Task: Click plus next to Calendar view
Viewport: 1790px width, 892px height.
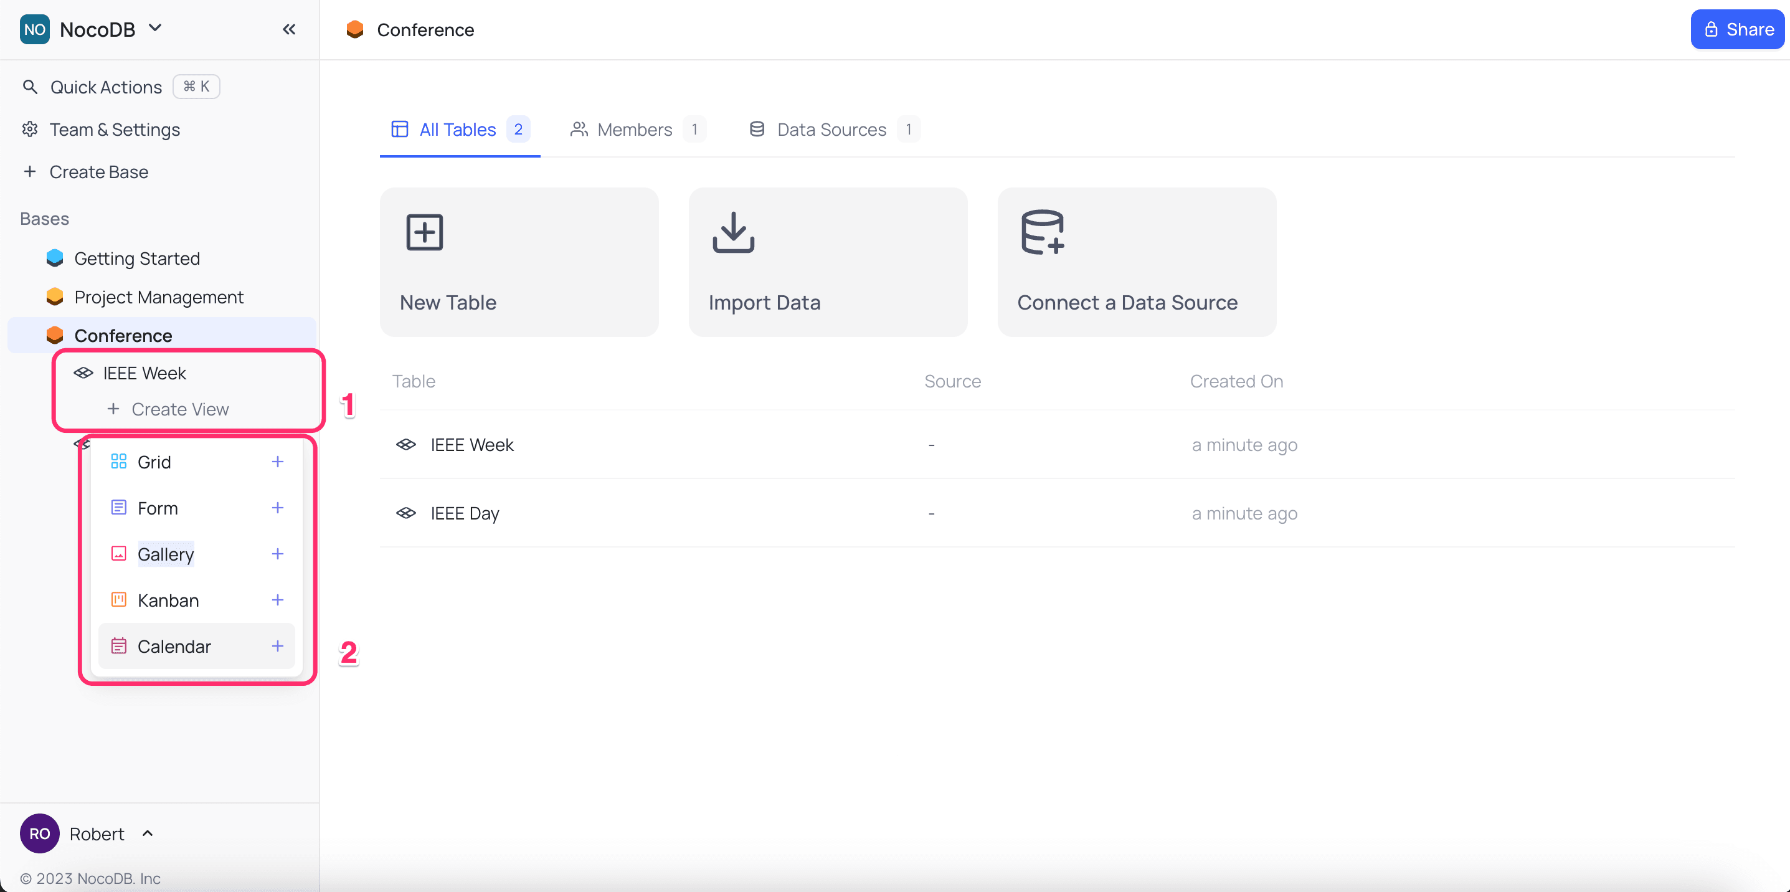Action: tap(277, 646)
